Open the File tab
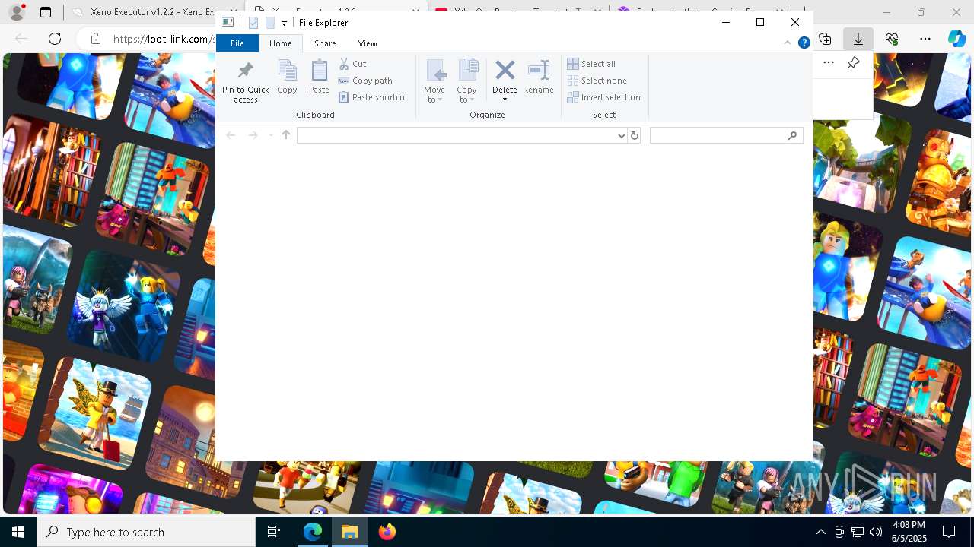 click(237, 43)
